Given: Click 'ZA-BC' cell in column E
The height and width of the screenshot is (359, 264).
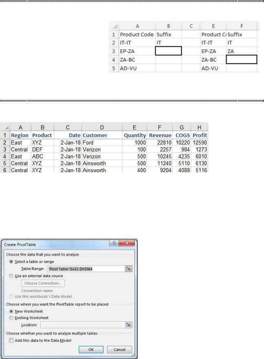Looking at the screenshot, I should [213, 60].
